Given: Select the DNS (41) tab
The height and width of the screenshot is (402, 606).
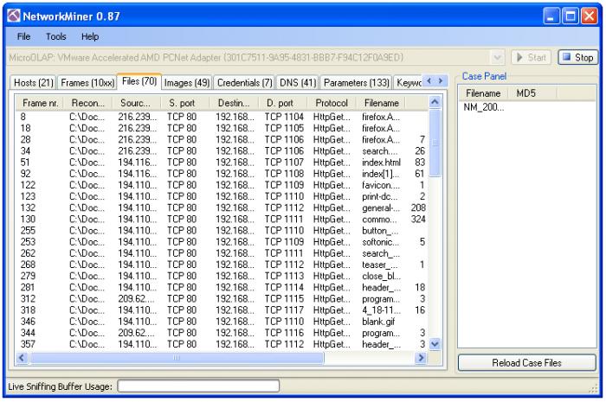Looking at the screenshot, I should click(x=297, y=83).
